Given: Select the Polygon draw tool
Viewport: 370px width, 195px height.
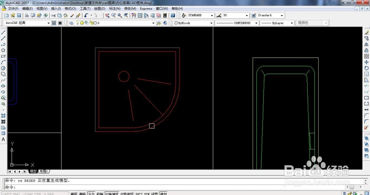Looking at the screenshot, I should pyautogui.click(x=3, y=50).
